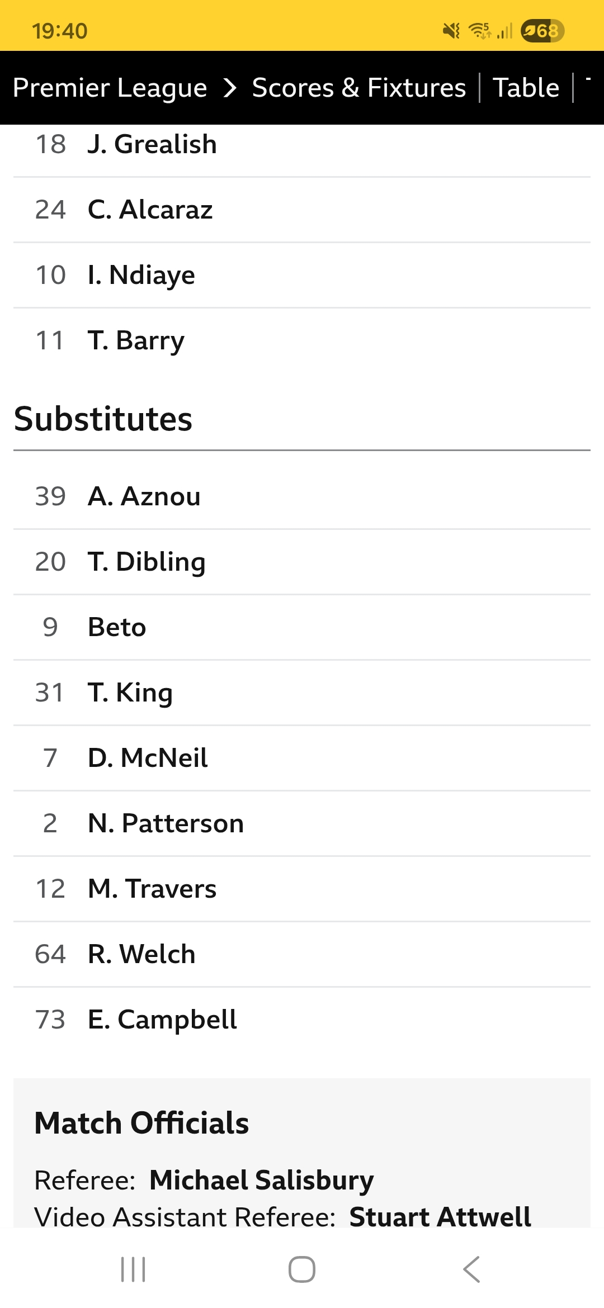Tap the status bar clock showing 19:40
Image resolution: width=604 pixels, height=1308 pixels.
click(x=60, y=31)
